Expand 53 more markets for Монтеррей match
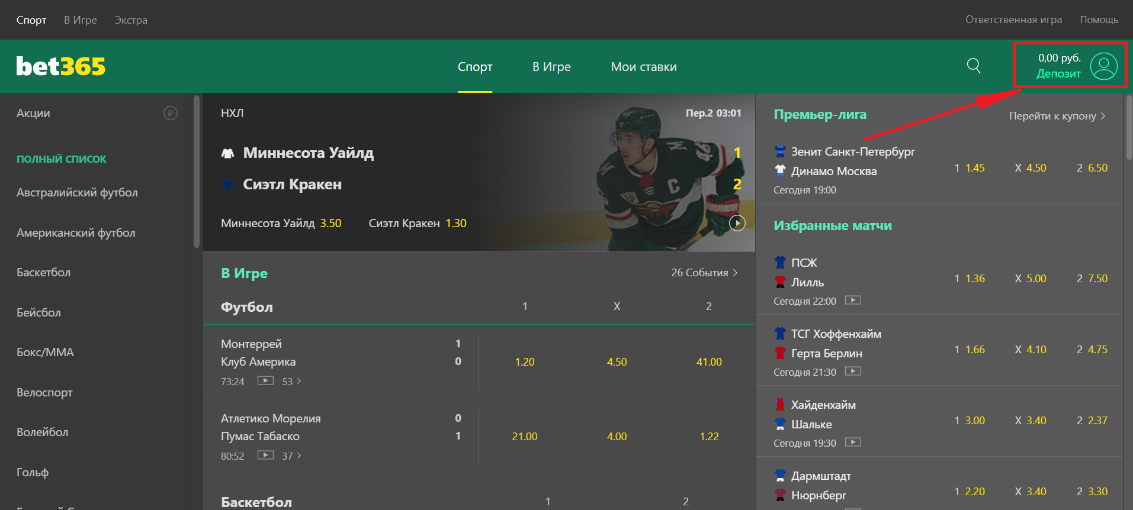 291,382
